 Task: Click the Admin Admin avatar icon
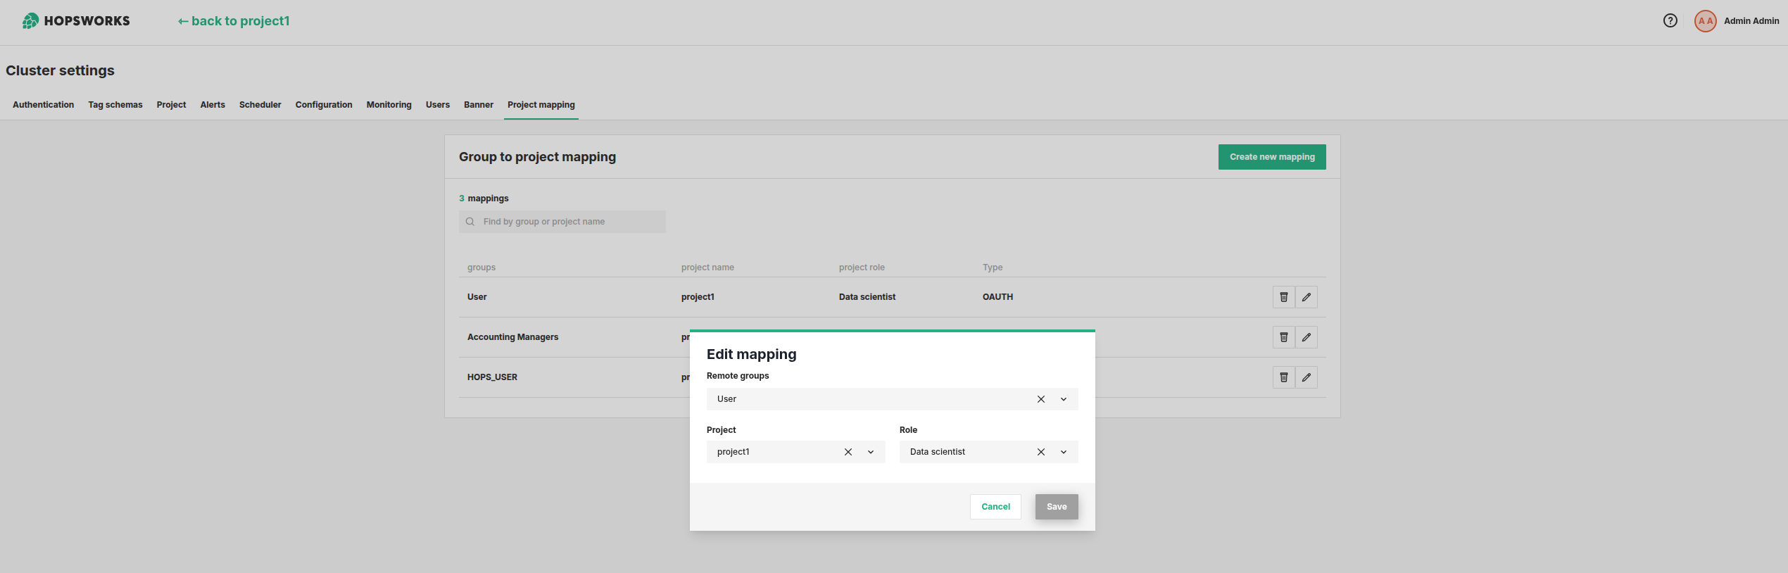pos(1705,21)
